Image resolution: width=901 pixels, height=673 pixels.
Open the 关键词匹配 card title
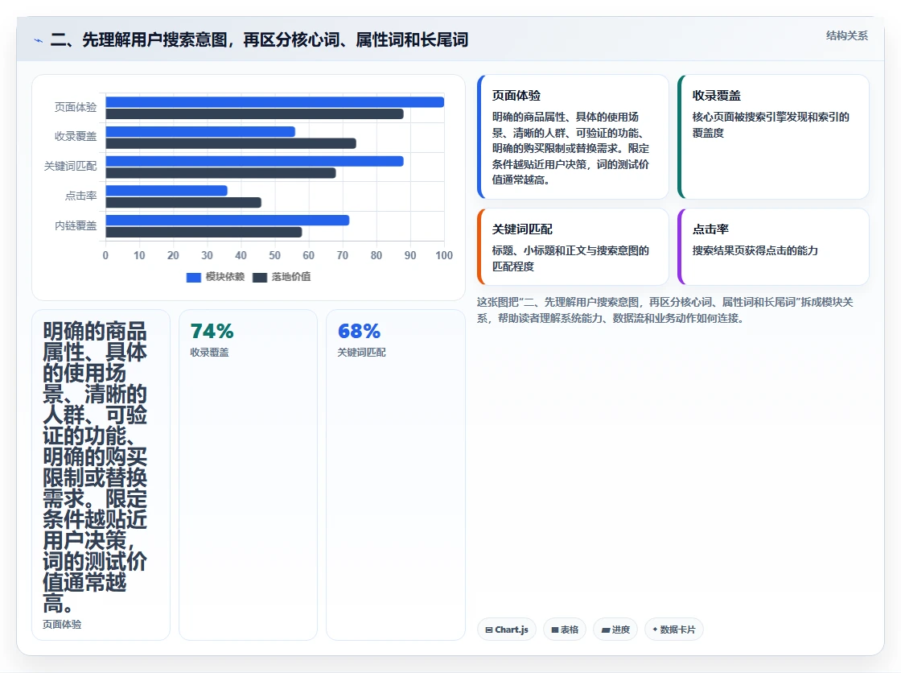coord(522,229)
